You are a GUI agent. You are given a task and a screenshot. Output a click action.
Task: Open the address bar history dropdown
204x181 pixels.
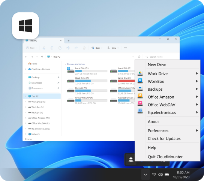pyautogui.click(x=133, y=57)
